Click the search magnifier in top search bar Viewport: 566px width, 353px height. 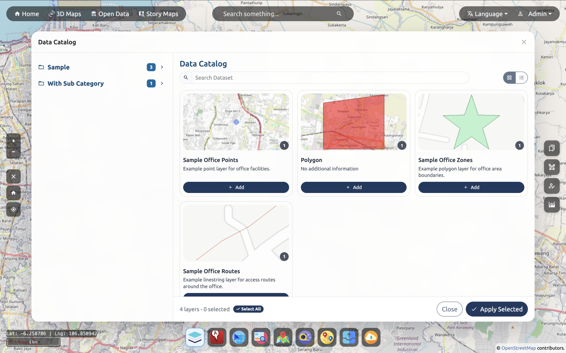click(x=339, y=14)
